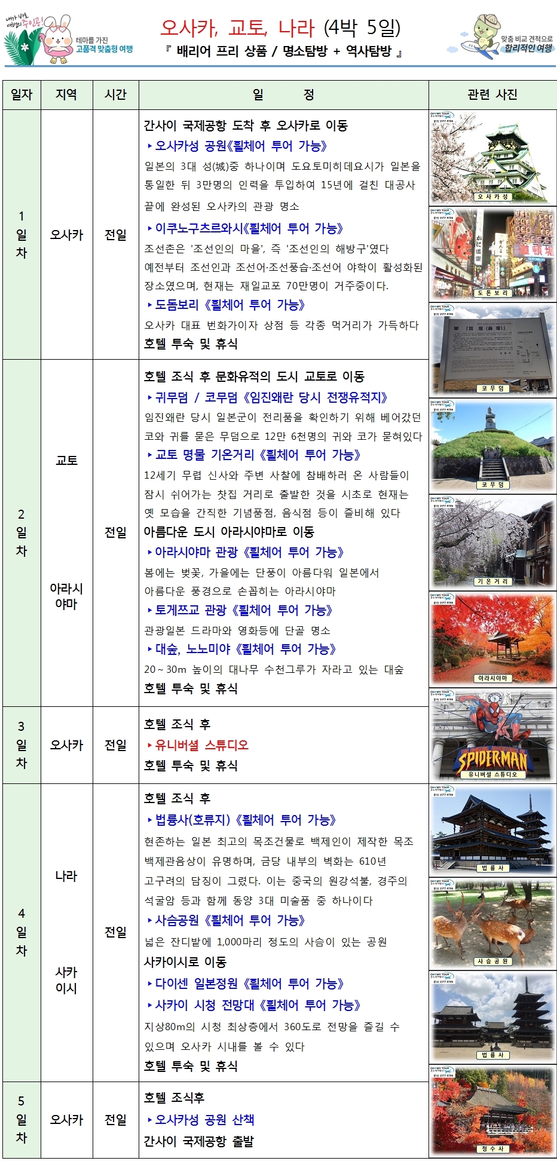This screenshot has height=1161, width=557.
Task: Click '사슴공원《휠체어 투어 가능》' heading
Action: point(227,920)
